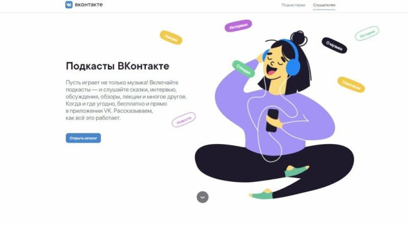Switch to the Подкастерам tab

pos(293,5)
